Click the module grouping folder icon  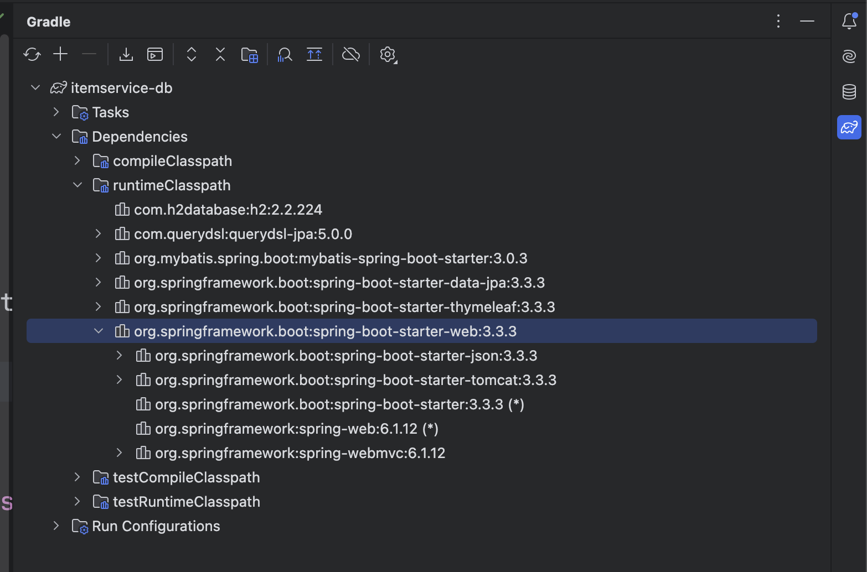pyautogui.click(x=250, y=55)
